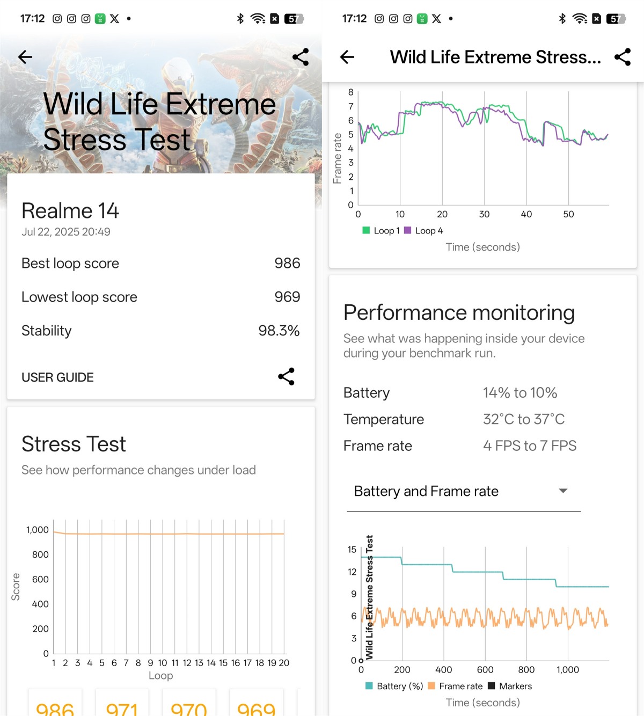Toggle Loop 4 series in frame rate legend

click(x=423, y=231)
